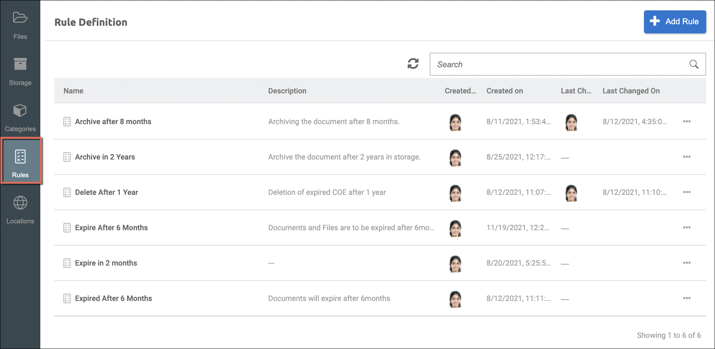Click the Add Rule button
This screenshot has width=715, height=349.
[x=675, y=22]
